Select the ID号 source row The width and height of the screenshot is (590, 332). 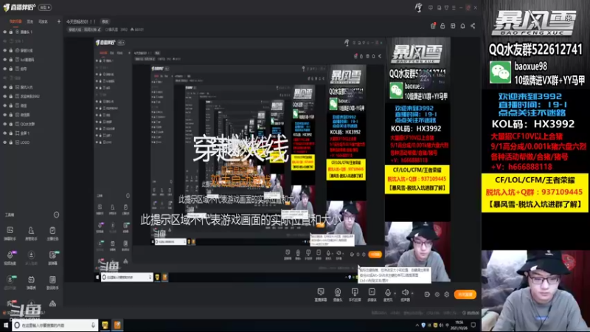(x=32, y=69)
